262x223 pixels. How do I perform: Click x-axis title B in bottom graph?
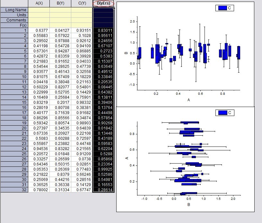(x=189, y=205)
